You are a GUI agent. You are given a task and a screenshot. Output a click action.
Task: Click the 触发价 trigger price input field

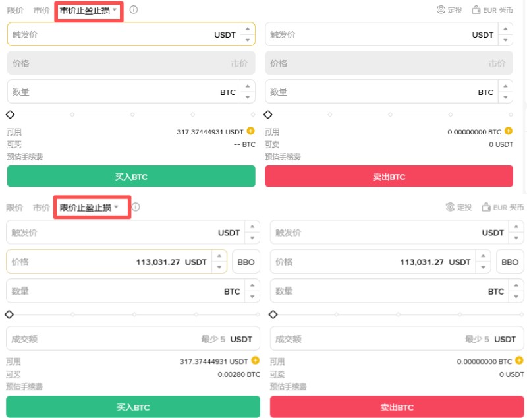(99, 34)
